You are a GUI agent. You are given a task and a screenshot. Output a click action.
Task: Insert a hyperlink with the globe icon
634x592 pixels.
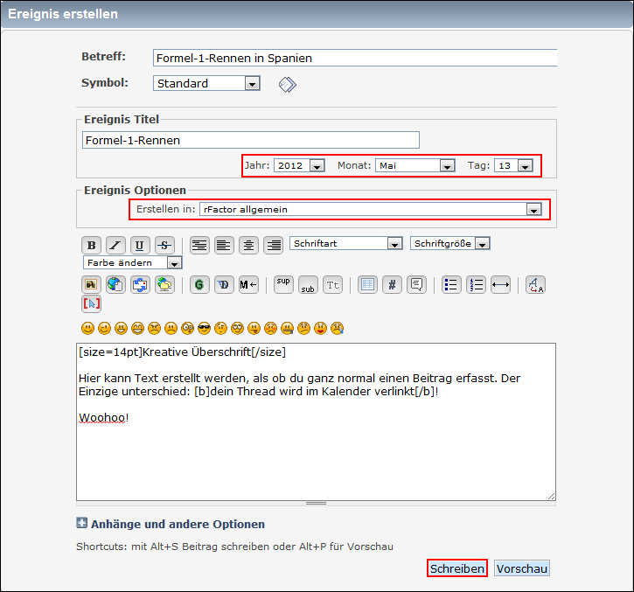coord(115,285)
